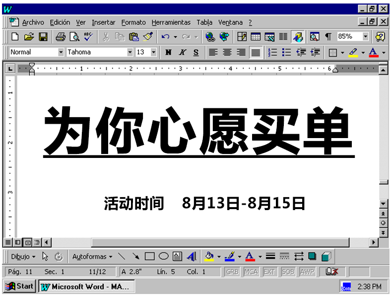Viewport: 392px width, 301px height.
Task: Expand the Tahoma font dropdown
Action: coord(130,52)
